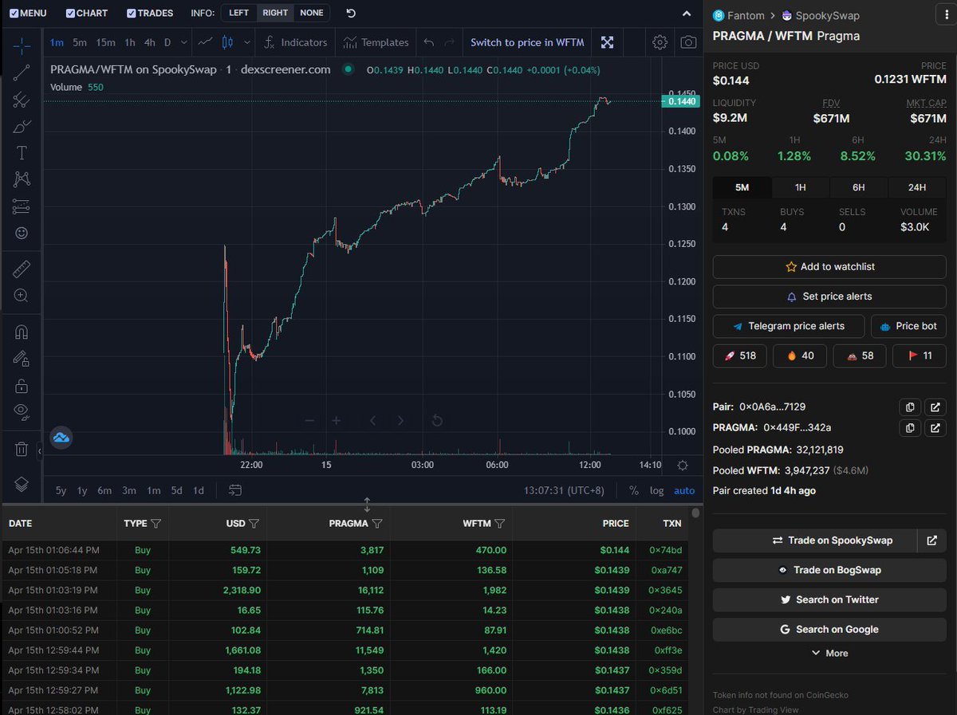Open the Indicators menu
The image size is (957, 715).
click(x=295, y=42)
